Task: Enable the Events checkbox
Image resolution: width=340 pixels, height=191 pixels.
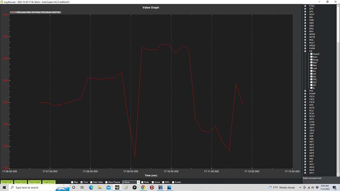Action: click(173, 182)
